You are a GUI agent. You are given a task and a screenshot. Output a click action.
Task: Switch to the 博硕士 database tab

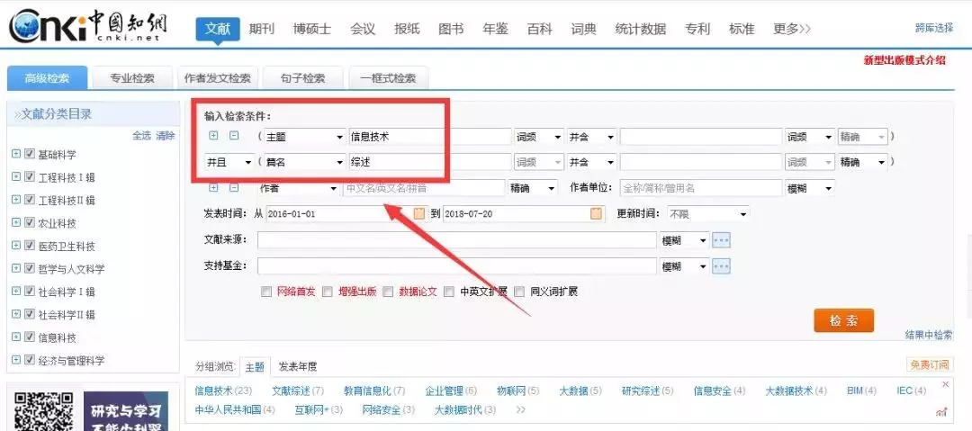coord(311,29)
